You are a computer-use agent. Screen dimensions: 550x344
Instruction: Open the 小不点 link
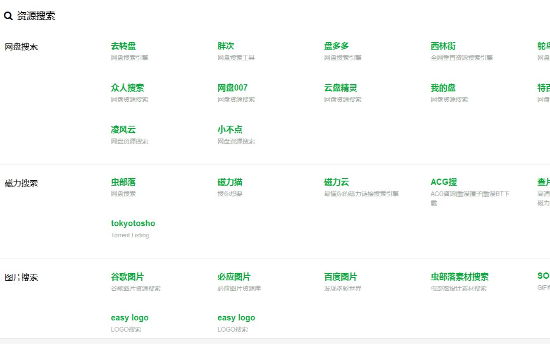tap(230, 129)
